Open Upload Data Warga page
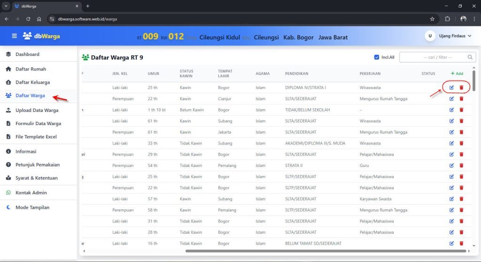The image size is (481, 262). pyautogui.click(x=37, y=111)
